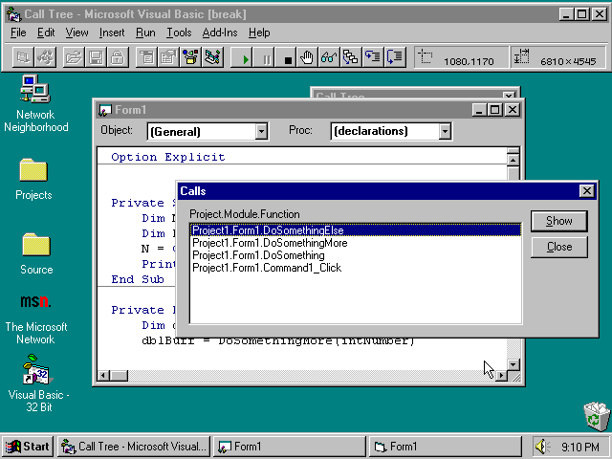Image resolution: width=612 pixels, height=459 pixels.
Task: Select Project1.Form1.DoSomethingMore in the call list
Action: (270, 243)
